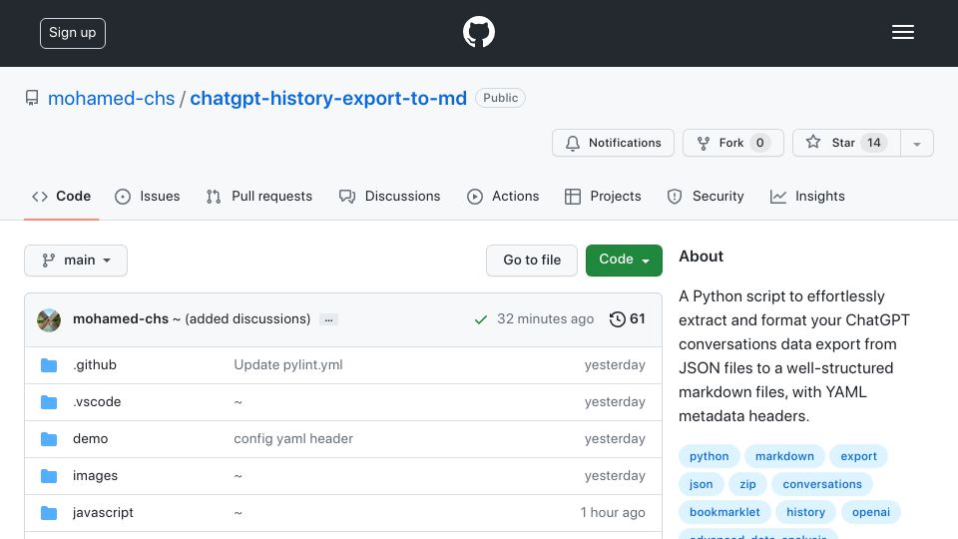Image resolution: width=958 pixels, height=539 pixels.
Task: Click the Go to file button
Action: [x=532, y=261]
